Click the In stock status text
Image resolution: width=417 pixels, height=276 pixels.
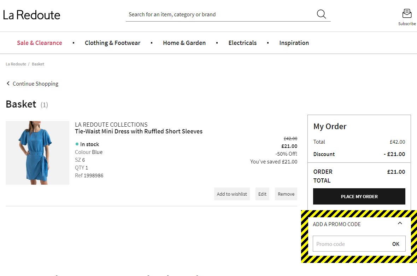point(90,144)
